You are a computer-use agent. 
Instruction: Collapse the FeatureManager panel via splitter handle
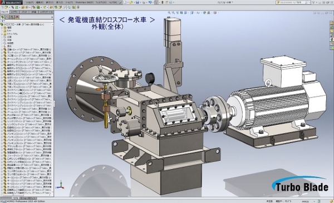[54, 104]
